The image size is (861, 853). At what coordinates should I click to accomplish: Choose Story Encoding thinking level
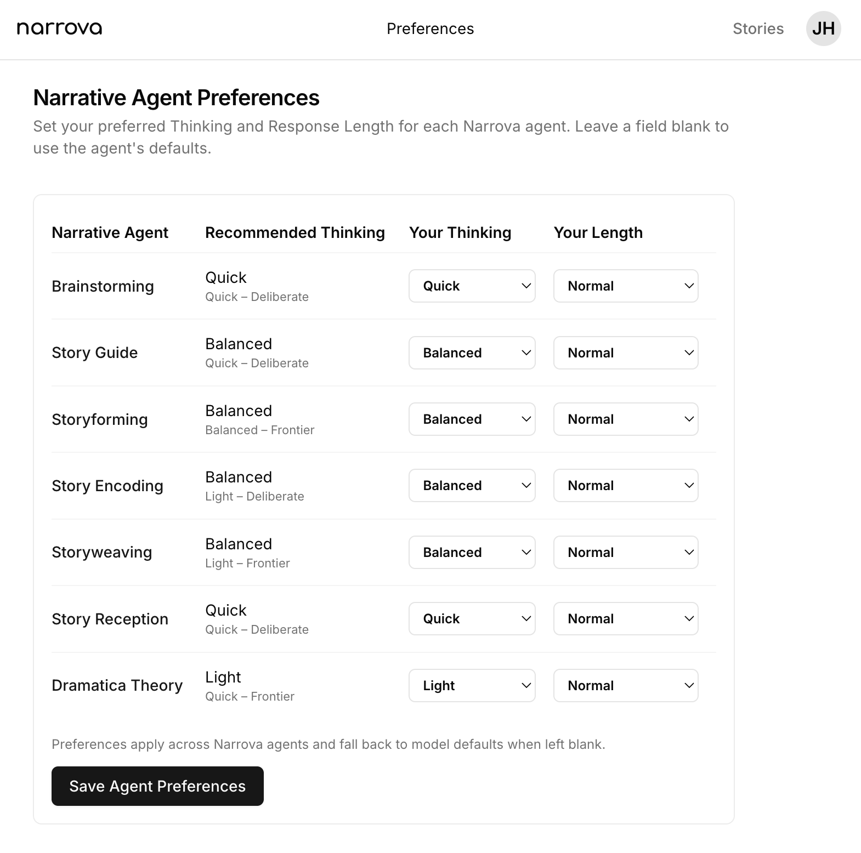click(472, 486)
